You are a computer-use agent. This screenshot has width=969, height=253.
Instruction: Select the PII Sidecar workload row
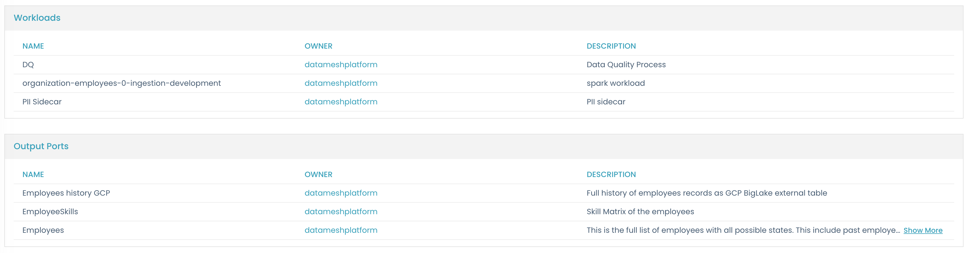click(42, 102)
